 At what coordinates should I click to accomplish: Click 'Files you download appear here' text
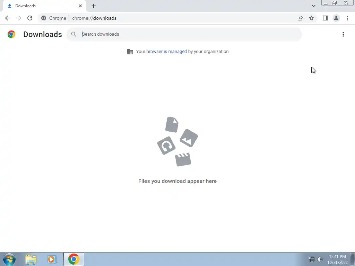[x=177, y=181]
